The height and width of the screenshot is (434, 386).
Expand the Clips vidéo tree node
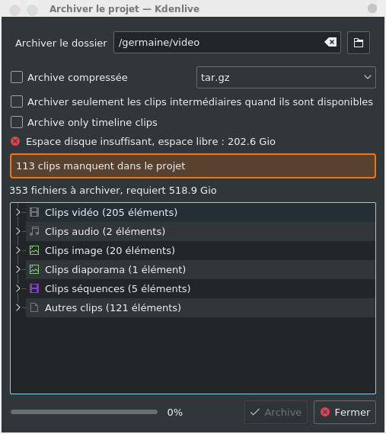click(x=18, y=212)
